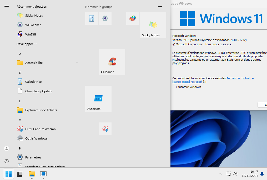Expand the Accessibilité folder chevron
Screen dimensions: 267x180
[77, 63]
